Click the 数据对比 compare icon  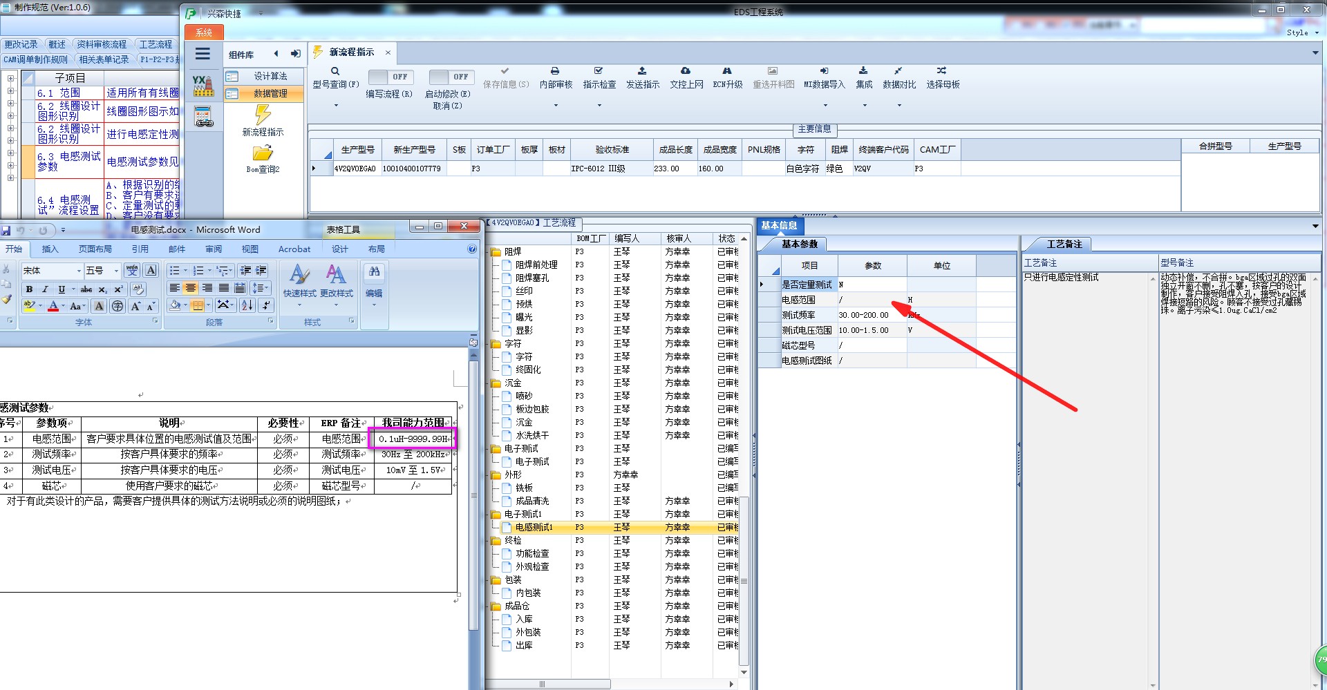898,71
